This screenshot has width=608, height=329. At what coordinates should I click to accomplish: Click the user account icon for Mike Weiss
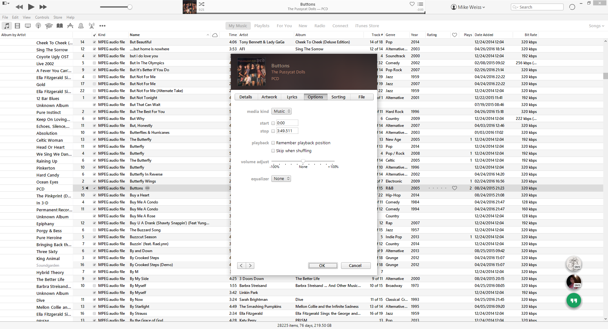point(453,7)
